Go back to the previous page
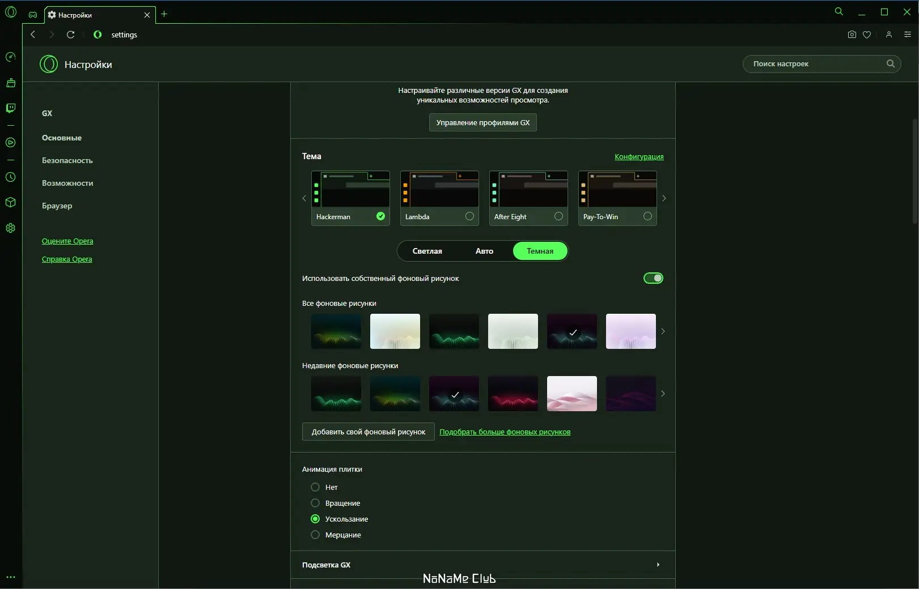Viewport: 919px width, 589px height. (x=33, y=35)
